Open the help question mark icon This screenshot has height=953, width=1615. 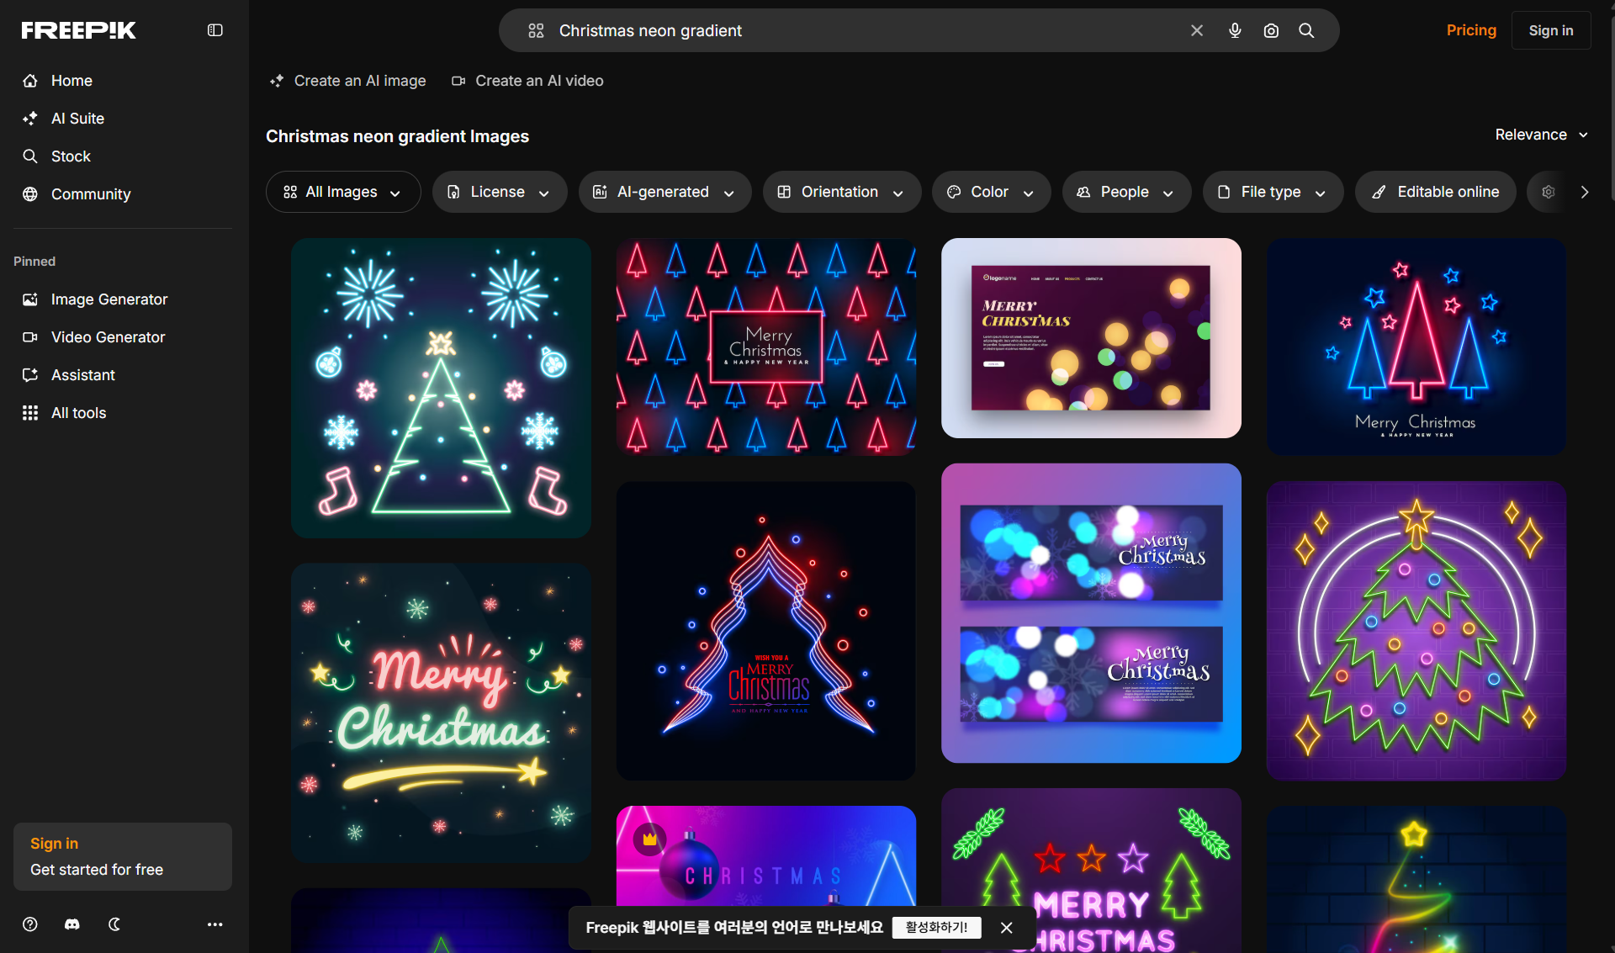click(30, 924)
